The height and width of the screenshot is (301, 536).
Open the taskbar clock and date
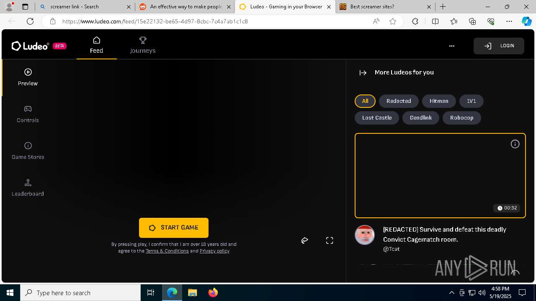click(x=500, y=293)
